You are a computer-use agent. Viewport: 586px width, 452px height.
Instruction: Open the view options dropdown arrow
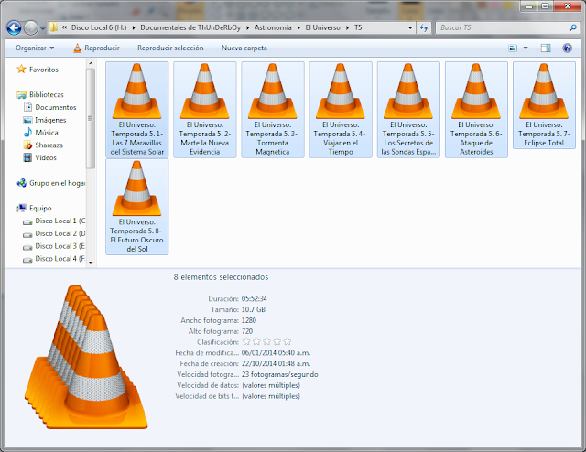(526, 48)
